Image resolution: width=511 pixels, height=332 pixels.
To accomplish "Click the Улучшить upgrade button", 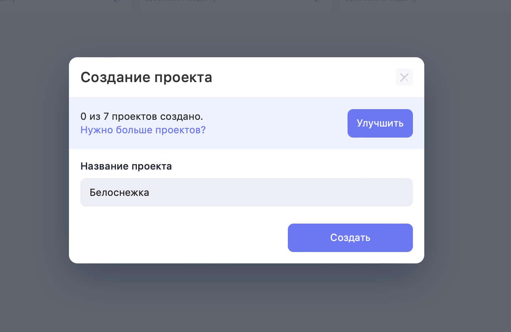I will (380, 123).
